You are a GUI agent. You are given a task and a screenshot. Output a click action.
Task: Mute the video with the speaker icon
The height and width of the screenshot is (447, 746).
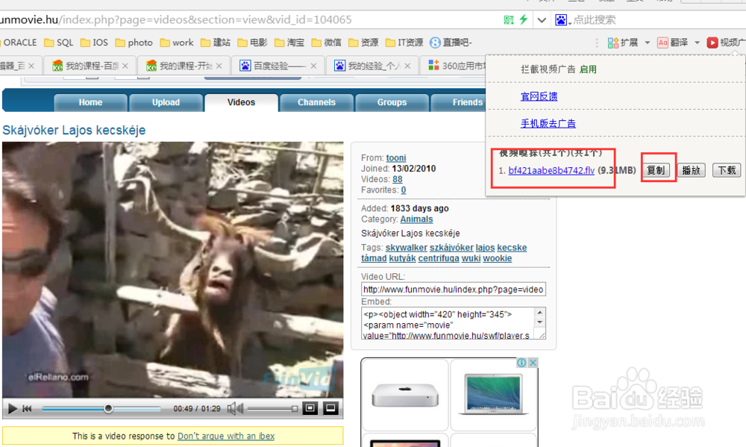235,408
